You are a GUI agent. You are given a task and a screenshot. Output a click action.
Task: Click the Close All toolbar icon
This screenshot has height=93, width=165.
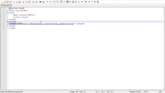coord(16,2)
